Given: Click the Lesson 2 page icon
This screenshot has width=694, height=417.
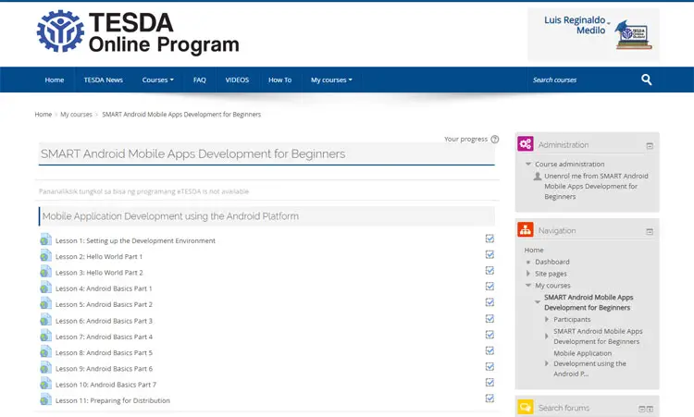Looking at the screenshot, I should (45, 255).
